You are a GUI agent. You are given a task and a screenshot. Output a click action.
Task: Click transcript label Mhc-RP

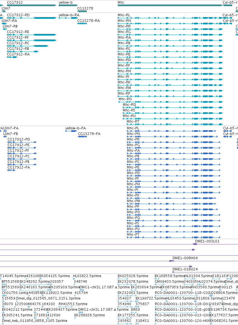coord(124,93)
